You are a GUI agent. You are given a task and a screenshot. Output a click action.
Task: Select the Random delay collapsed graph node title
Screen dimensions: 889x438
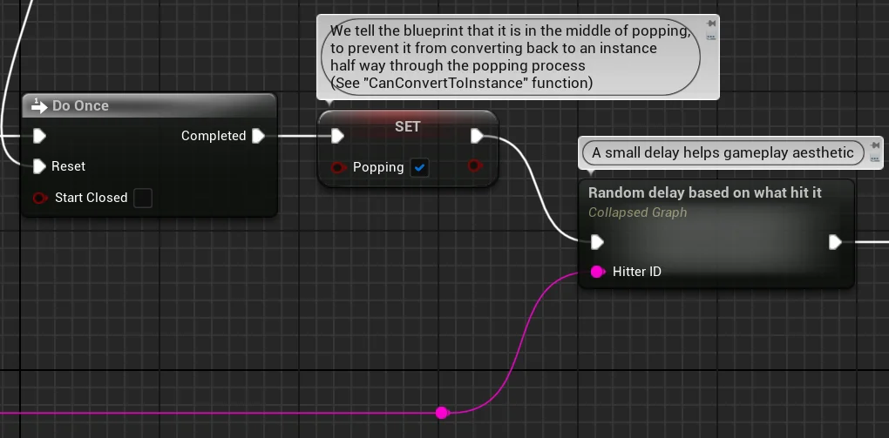click(704, 192)
